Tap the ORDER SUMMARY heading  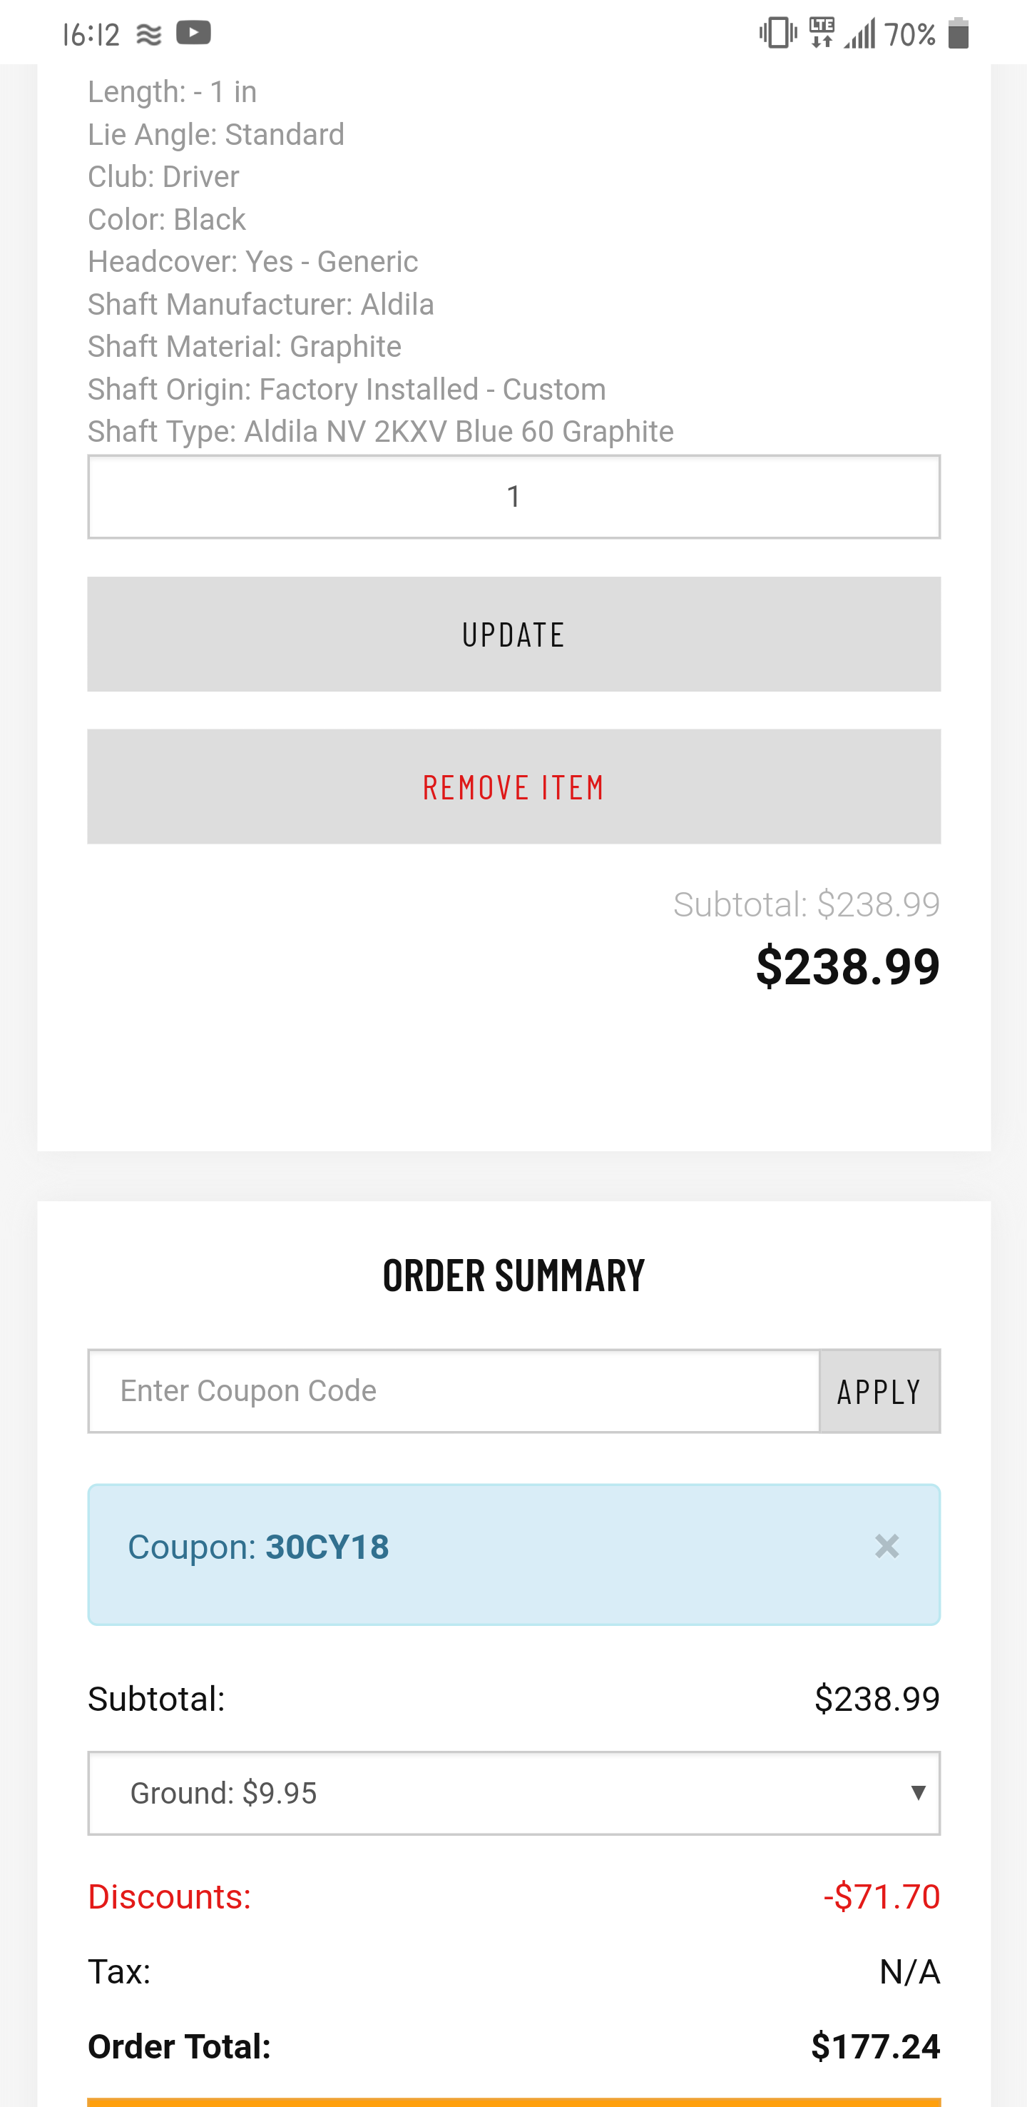point(514,1275)
